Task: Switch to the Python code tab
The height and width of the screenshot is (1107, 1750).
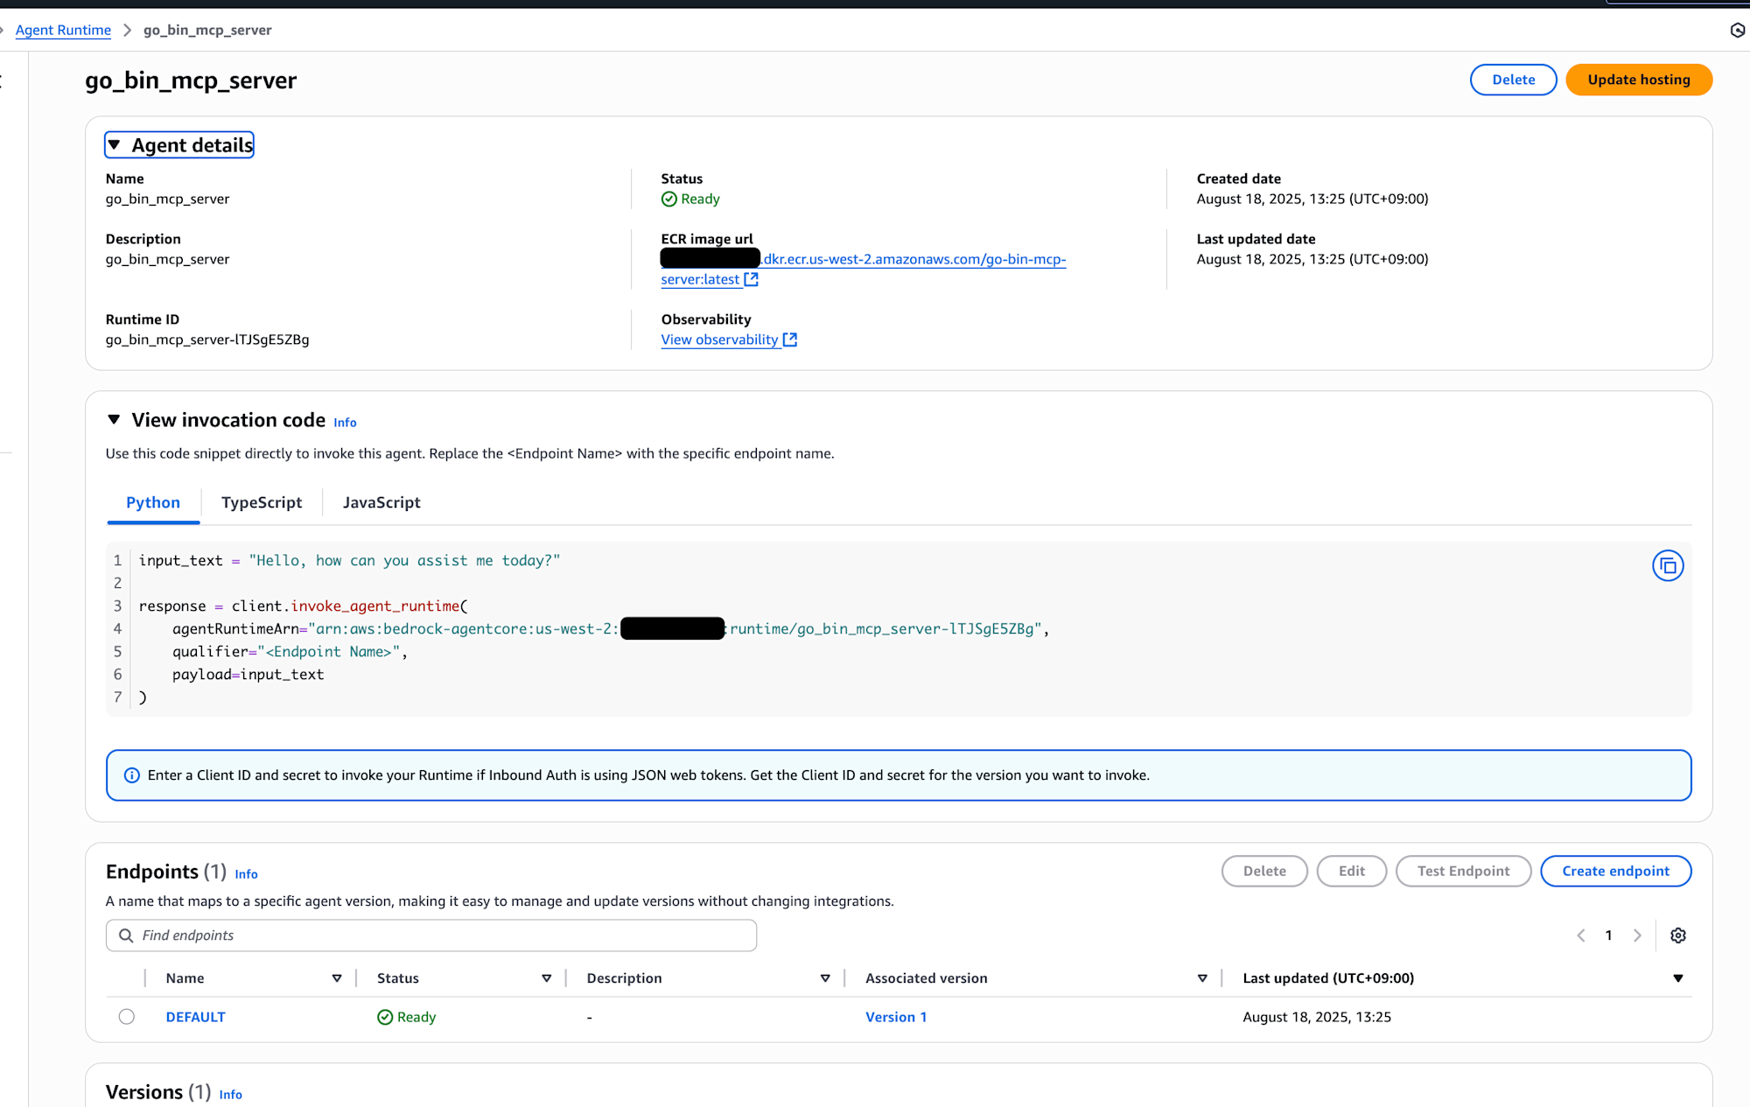Action: point(153,502)
